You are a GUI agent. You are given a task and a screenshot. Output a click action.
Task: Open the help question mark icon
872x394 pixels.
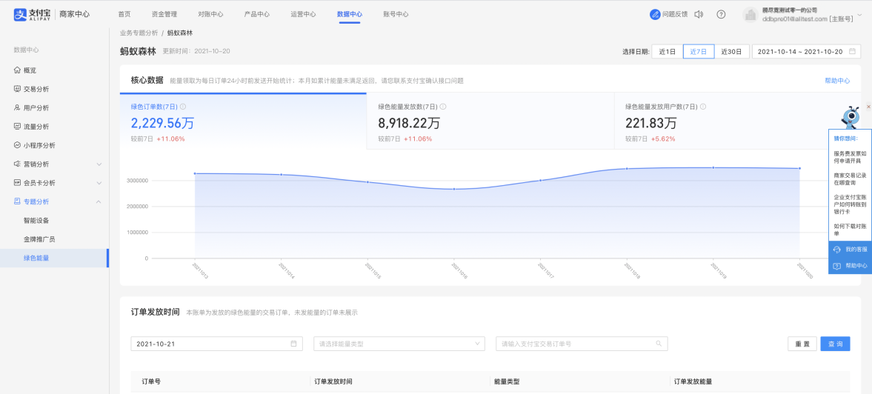tap(721, 15)
